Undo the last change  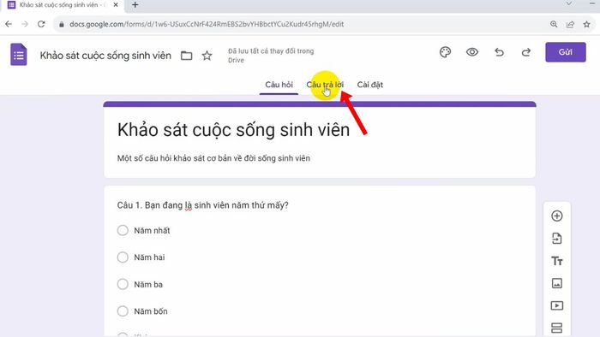point(499,52)
